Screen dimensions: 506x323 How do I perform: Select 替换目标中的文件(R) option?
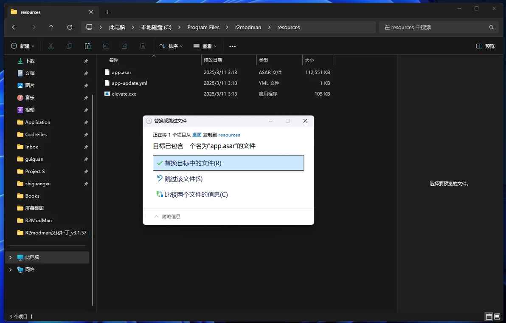click(x=228, y=163)
